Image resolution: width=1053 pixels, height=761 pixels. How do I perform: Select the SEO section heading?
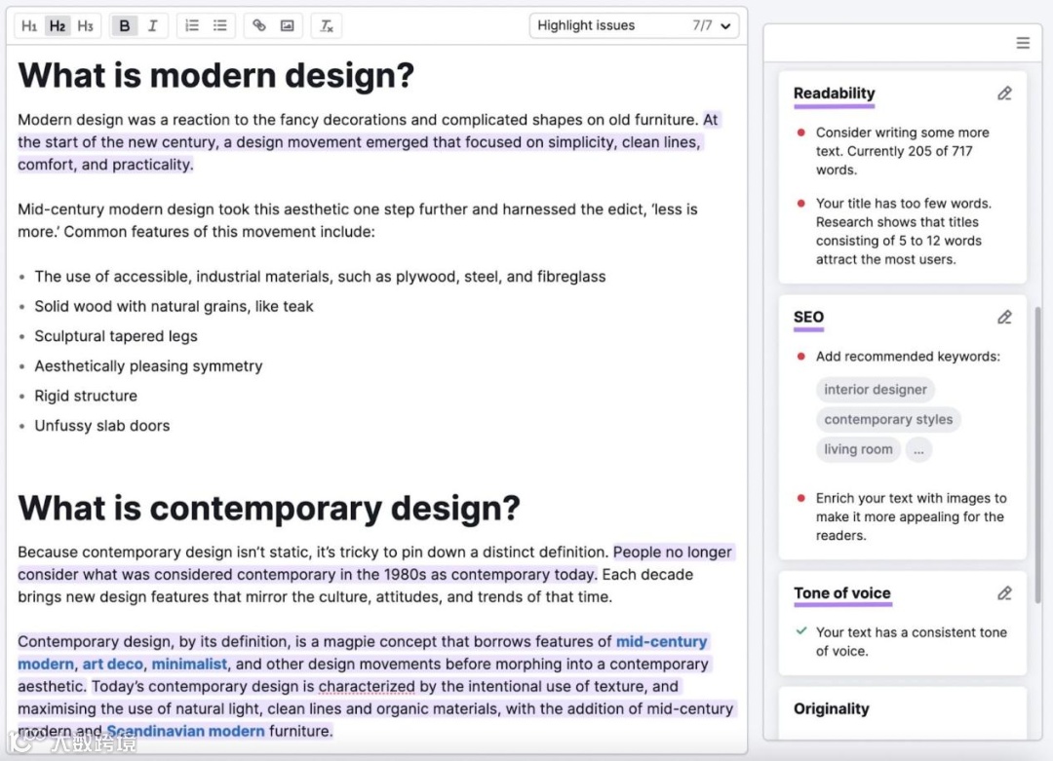[x=808, y=317]
